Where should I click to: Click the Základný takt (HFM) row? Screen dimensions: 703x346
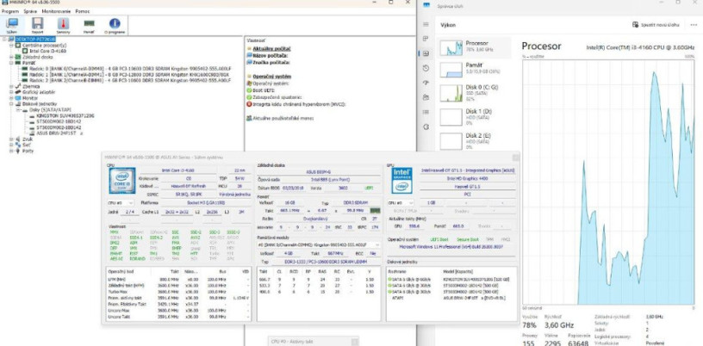pyautogui.click(x=178, y=285)
